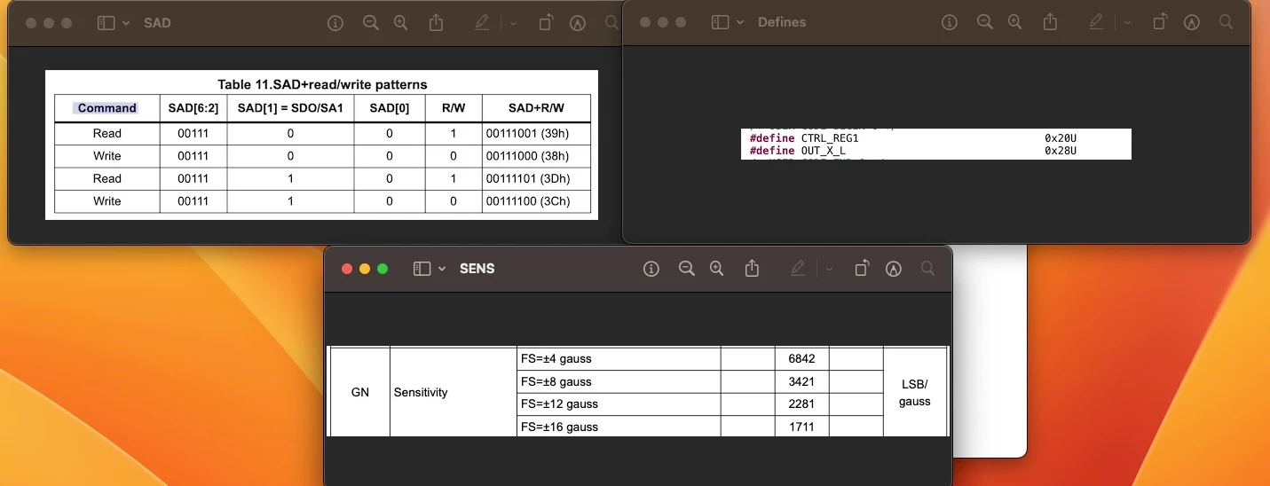Open search in the Defines window
The width and height of the screenshot is (1270, 486).
point(1226,22)
